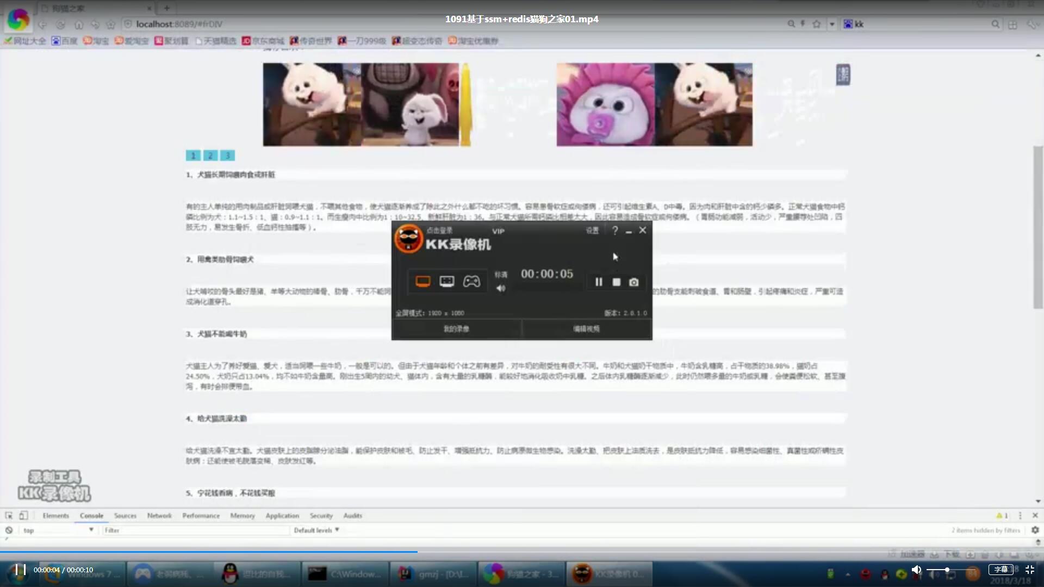
Task: Switch to the Network devtools tab
Action: (x=159, y=515)
